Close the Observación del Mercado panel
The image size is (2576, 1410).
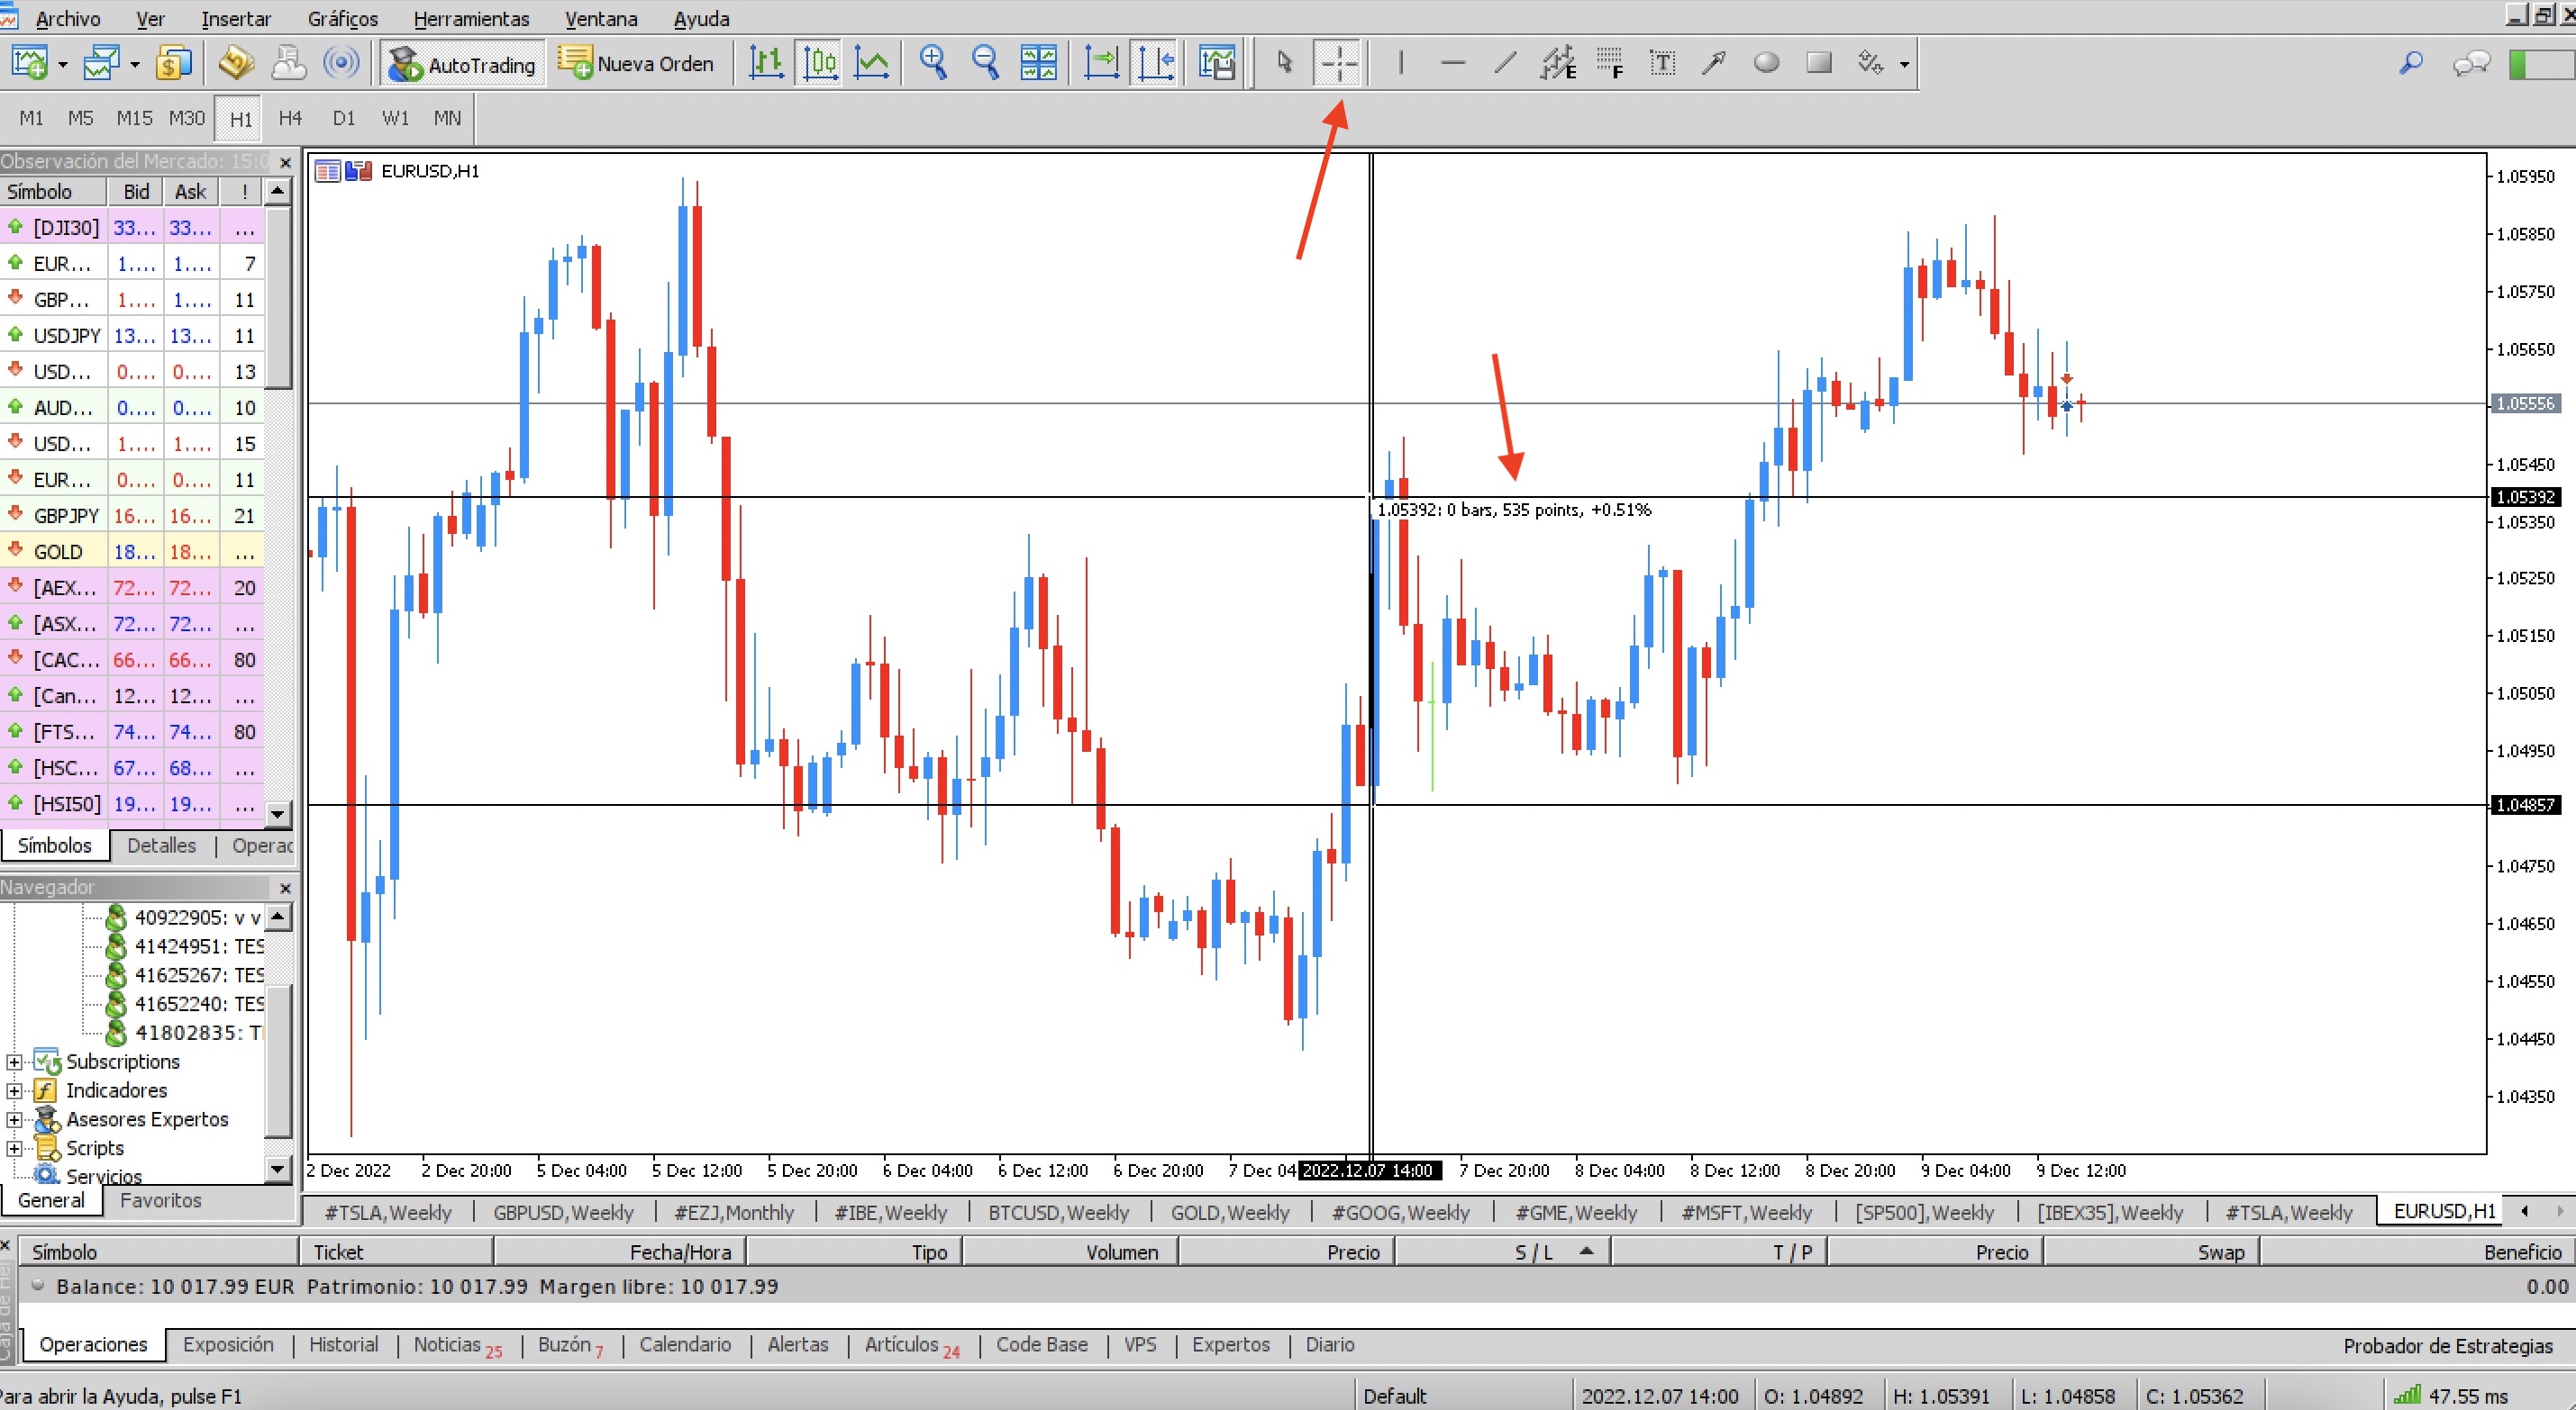[286, 162]
